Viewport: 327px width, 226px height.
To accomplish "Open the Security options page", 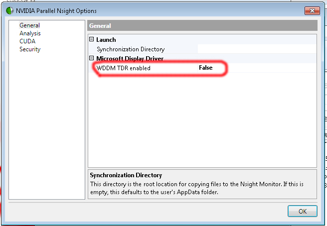I will (30, 49).
